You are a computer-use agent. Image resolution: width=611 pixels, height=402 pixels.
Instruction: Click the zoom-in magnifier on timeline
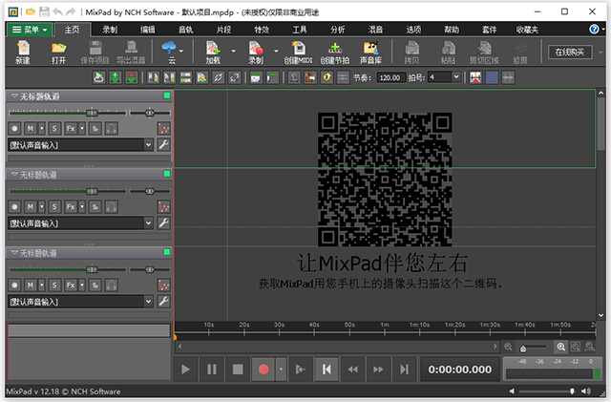[x=561, y=347]
